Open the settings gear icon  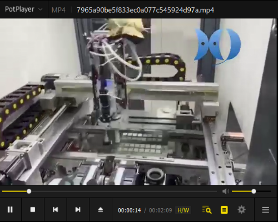tap(241, 210)
